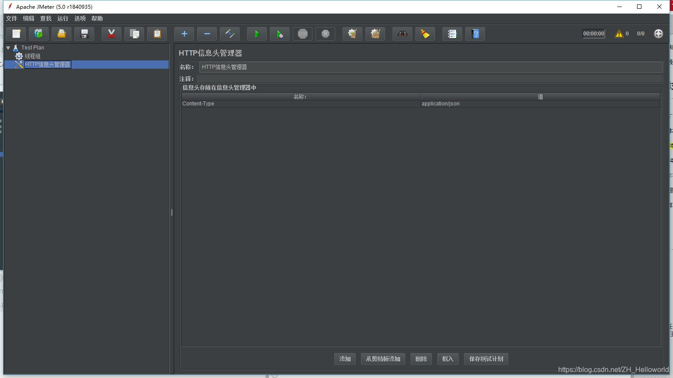673x378 pixels.
Task: Collapse all nodes with minus icon
Action: [x=207, y=34]
